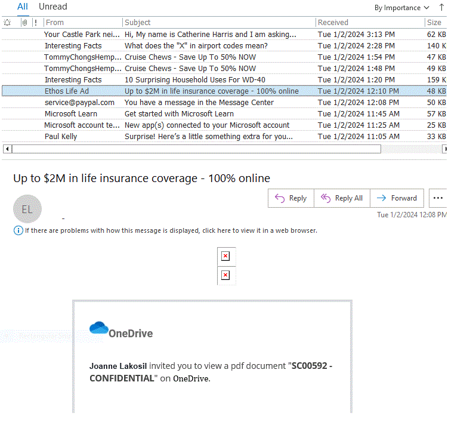This screenshot has width=470, height=425.
Task: Select the Ethos Life Ad email row
Action: (224, 91)
